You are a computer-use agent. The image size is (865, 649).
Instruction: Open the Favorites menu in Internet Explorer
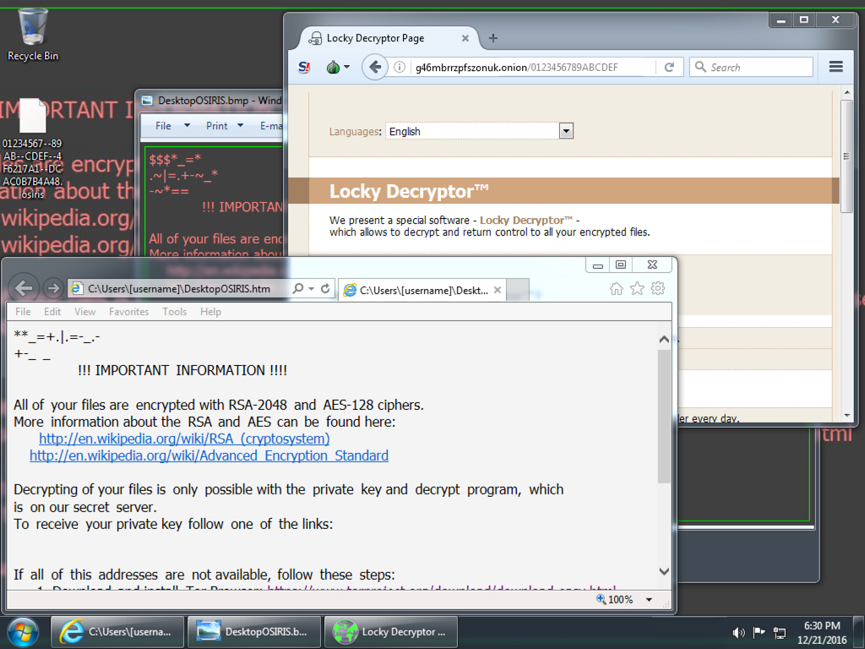pos(128,312)
